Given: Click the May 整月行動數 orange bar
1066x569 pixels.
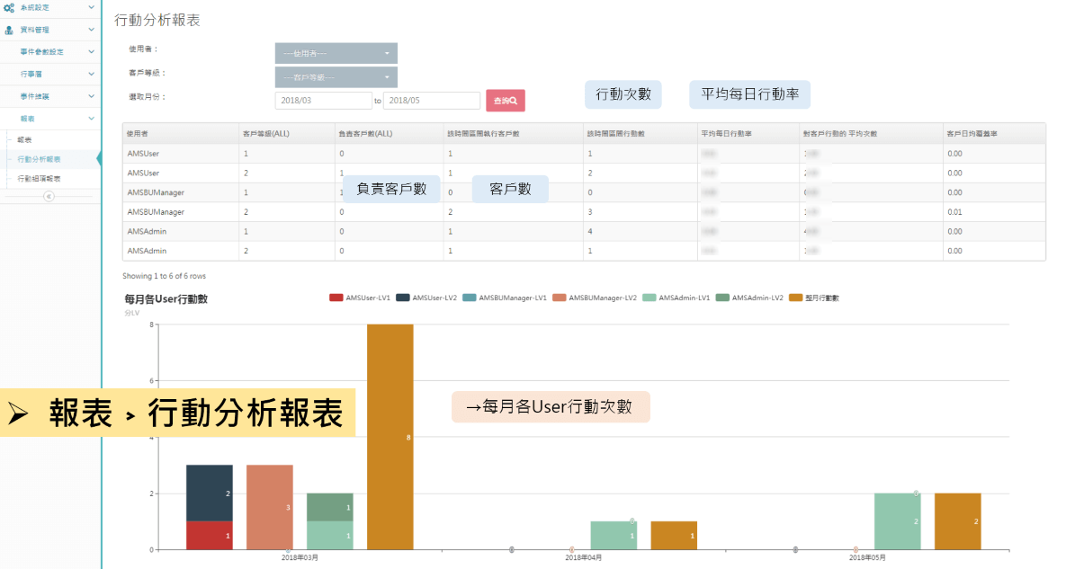Looking at the screenshot, I should tap(957, 521).
